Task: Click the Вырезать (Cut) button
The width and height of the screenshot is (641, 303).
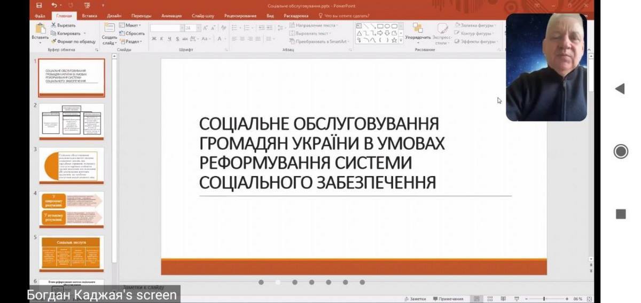Action: (64, 25)
